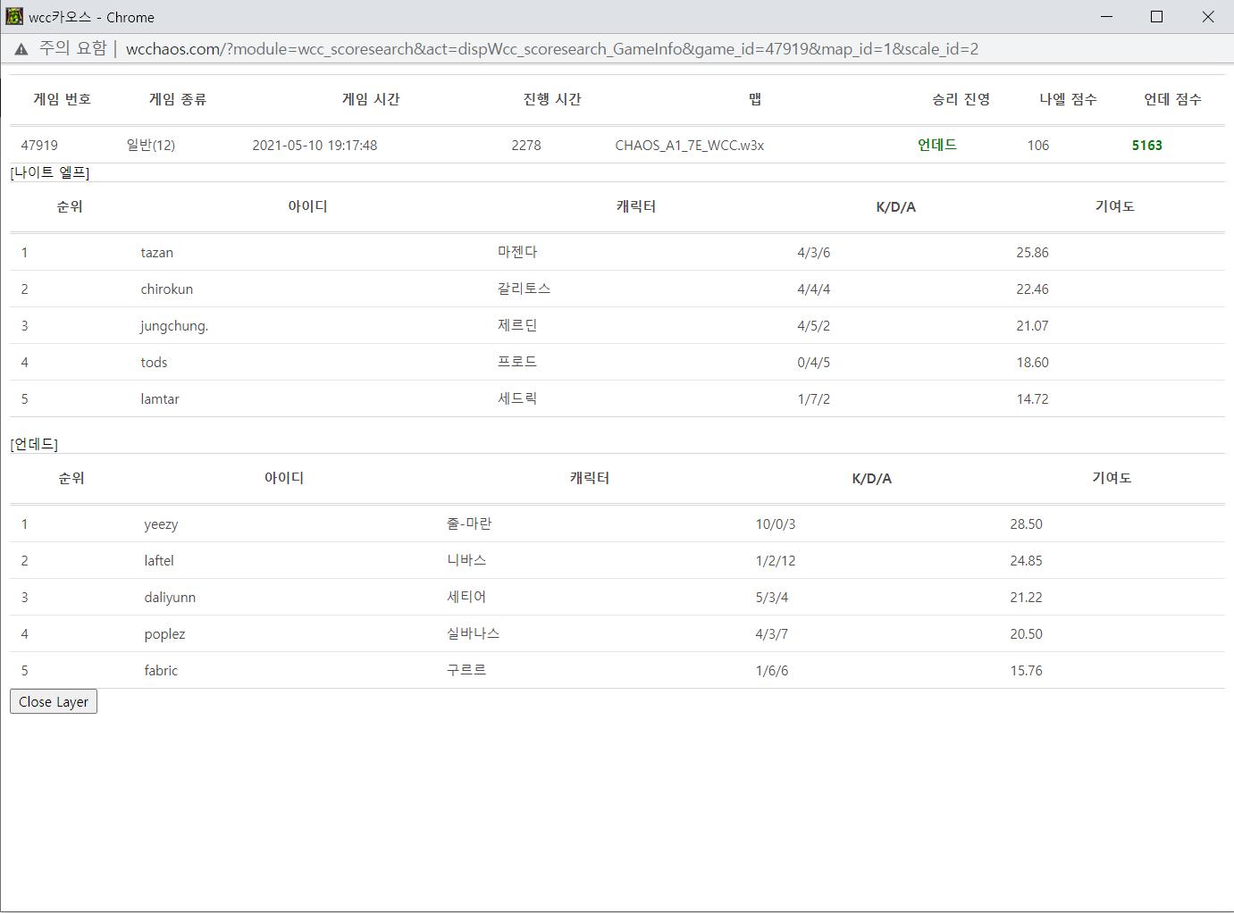Click the security warning triangle icon
1234x913 pixels.
pyautogui.click(x=21, y=49)
